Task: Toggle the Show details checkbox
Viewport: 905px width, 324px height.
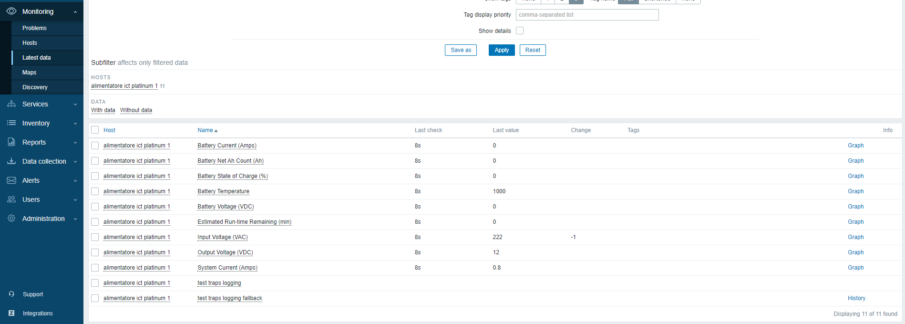Action: (x=520, y=31)
